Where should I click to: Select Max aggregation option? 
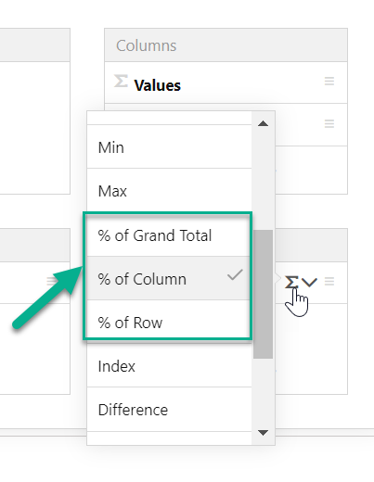[x=170, y=191]
